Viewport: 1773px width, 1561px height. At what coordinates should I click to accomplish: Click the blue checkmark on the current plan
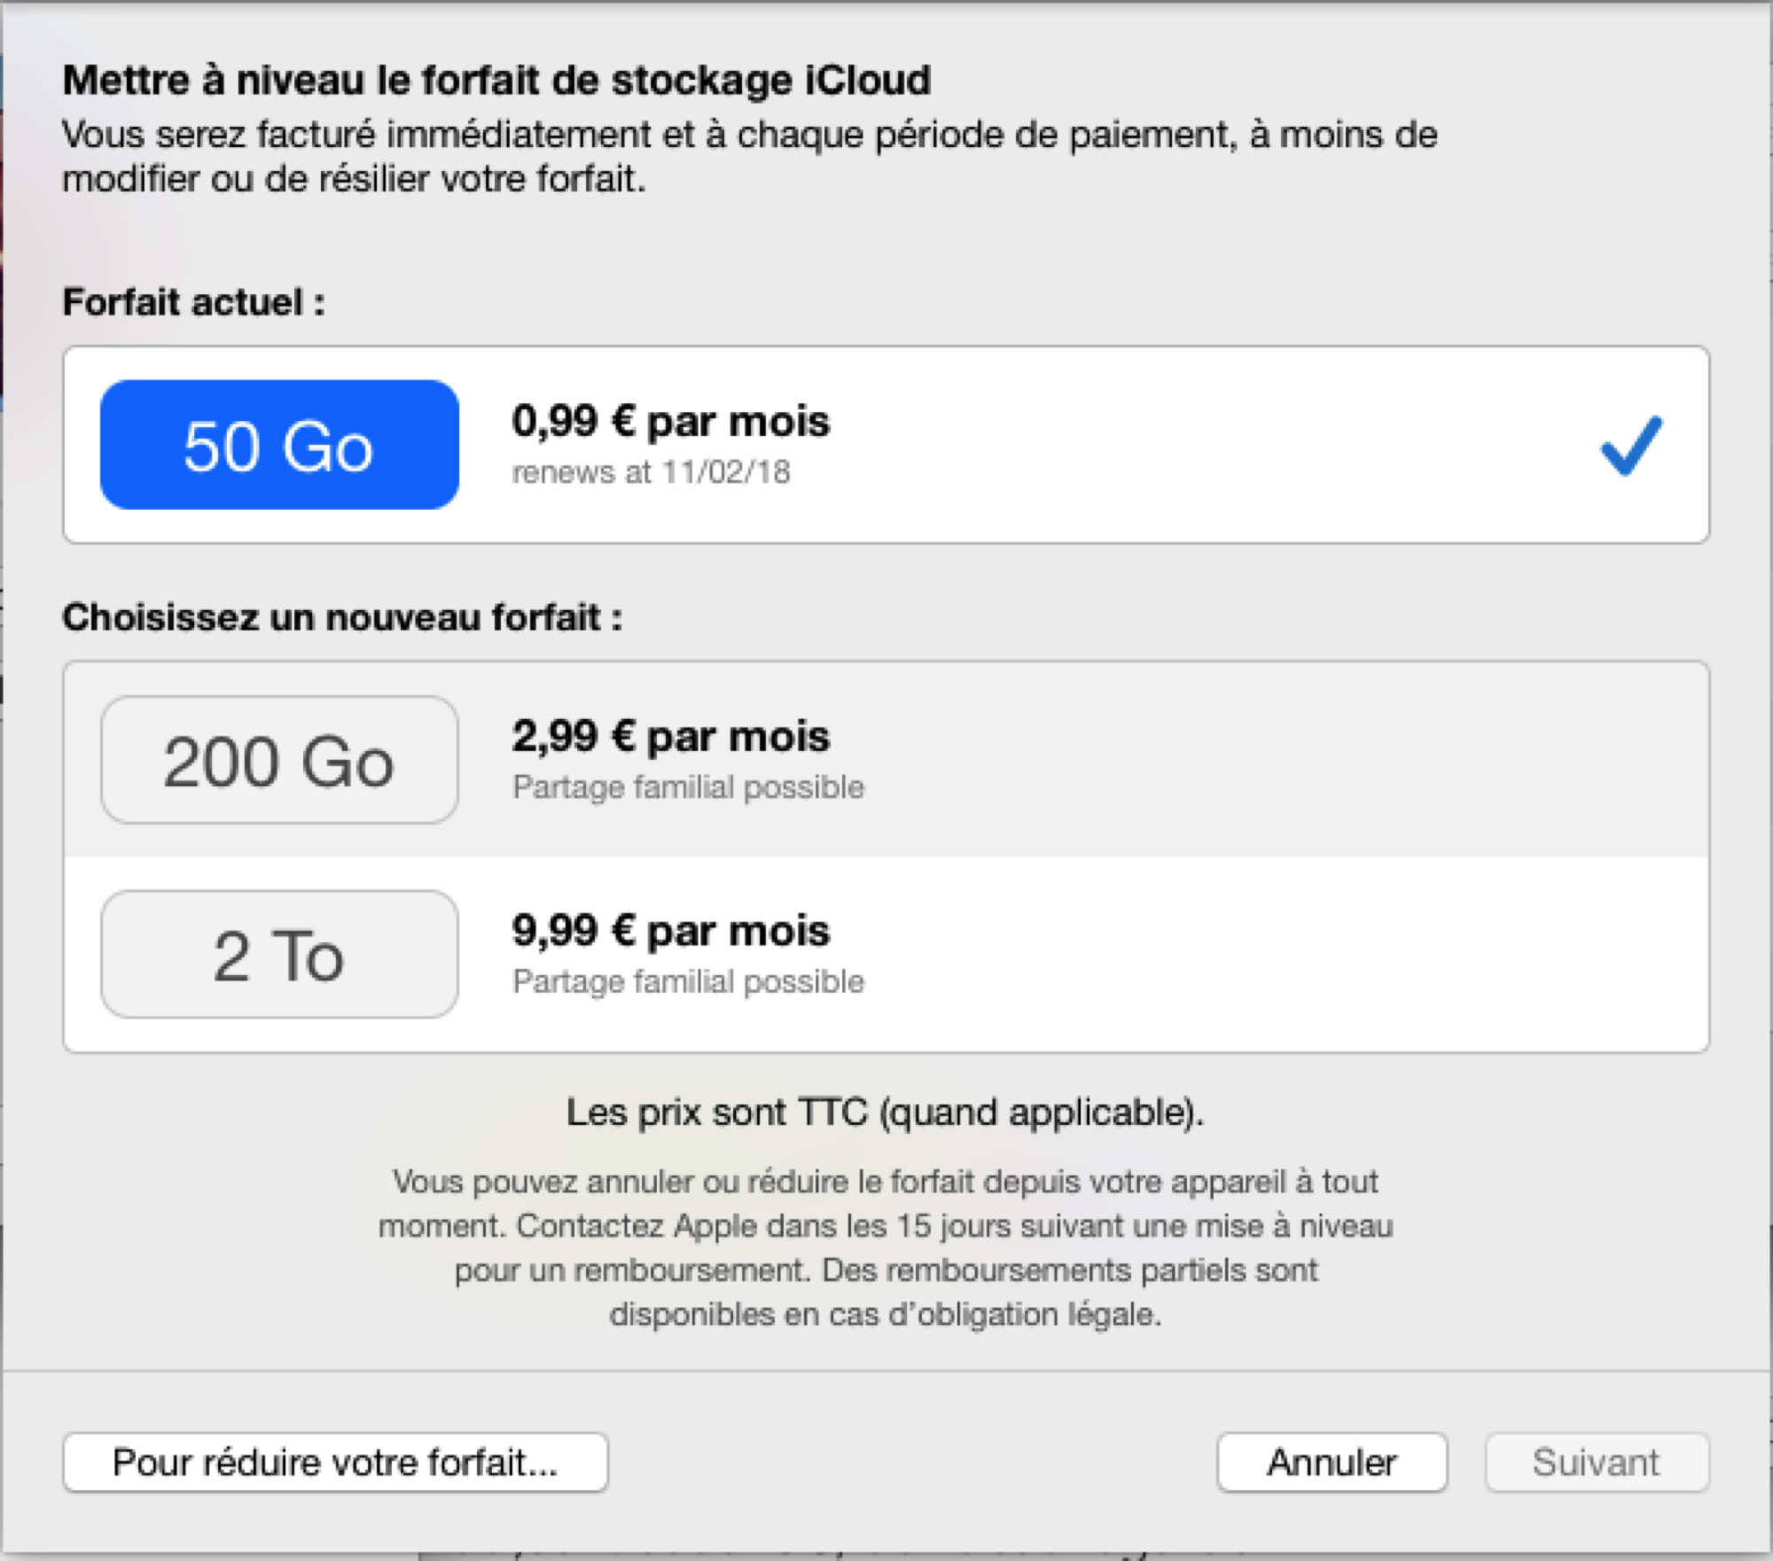point(1631,446)
